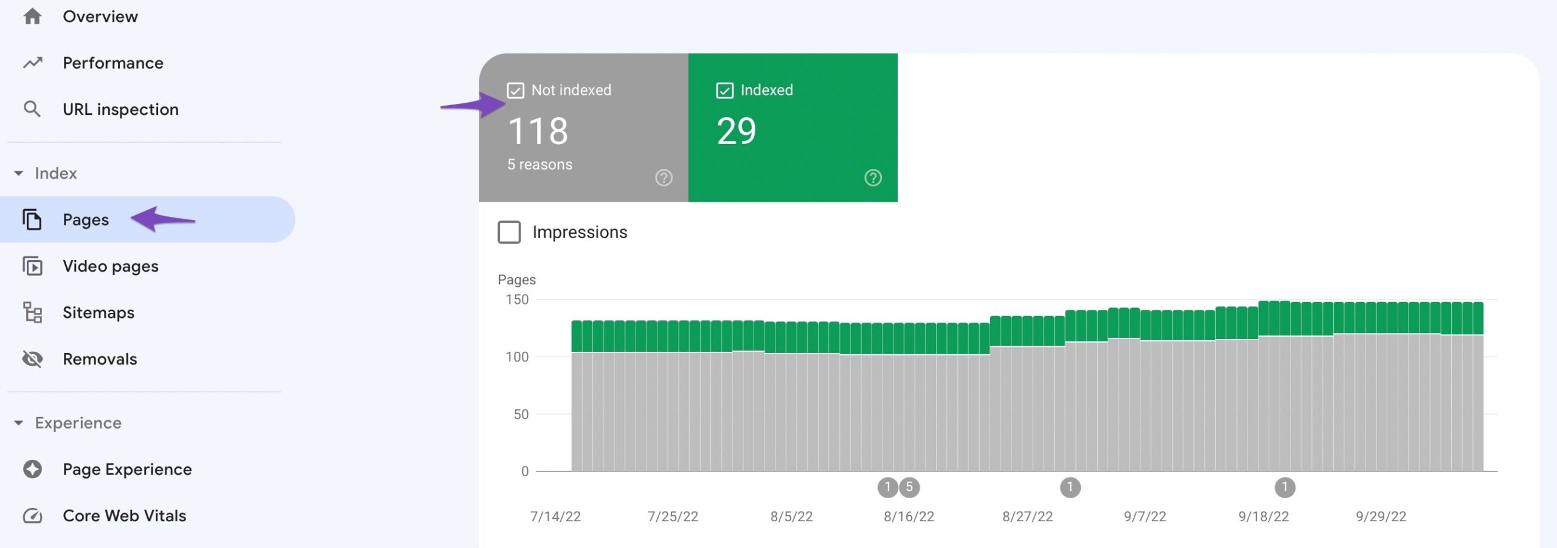Open help icon on Indexed card

tap(873, 177)
